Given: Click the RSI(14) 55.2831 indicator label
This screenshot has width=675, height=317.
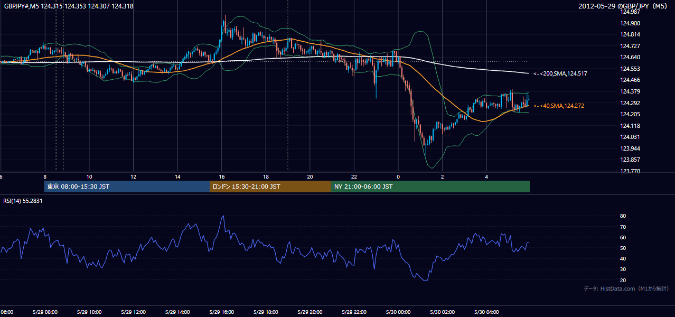Looking at the screenshot, I should pyautogui.click(x=23, y=201).
